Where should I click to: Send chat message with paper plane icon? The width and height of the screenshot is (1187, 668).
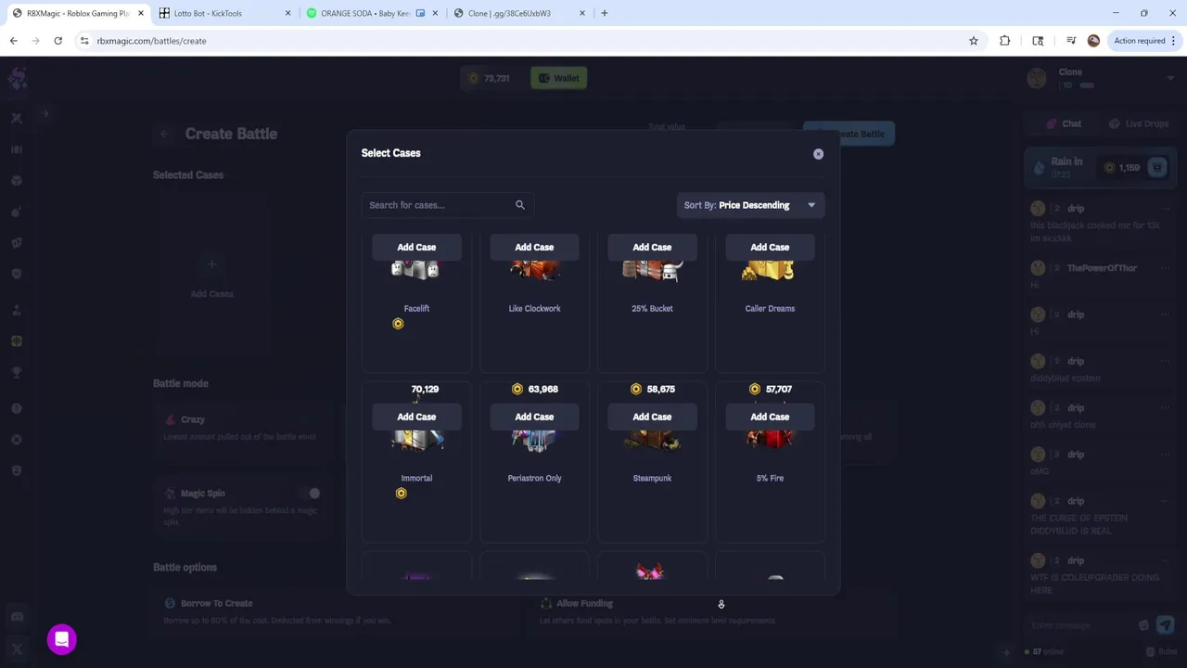(x=1165, y=625)
